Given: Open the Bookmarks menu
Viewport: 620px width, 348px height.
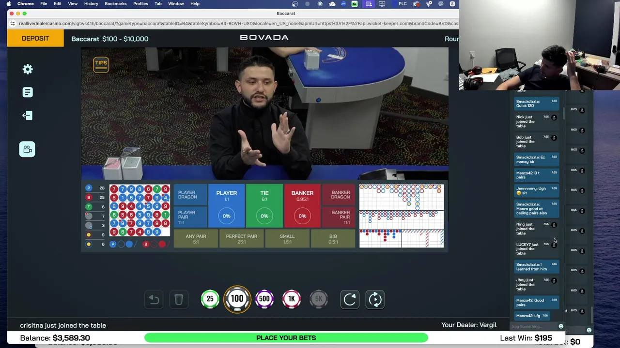Looking at the screenshot, I should (116, 3).
